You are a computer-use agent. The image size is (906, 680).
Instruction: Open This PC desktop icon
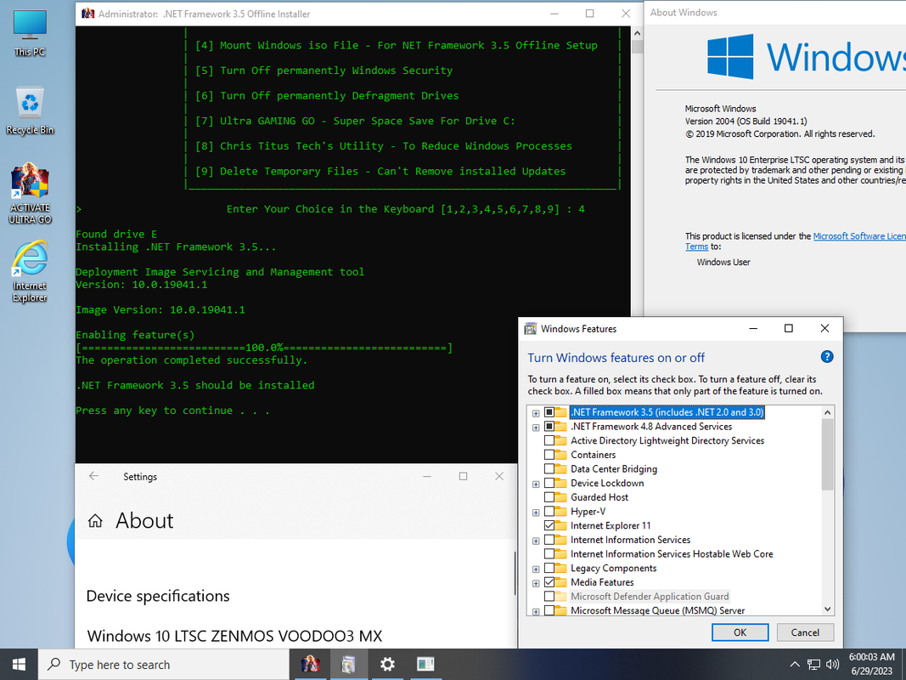30,33
